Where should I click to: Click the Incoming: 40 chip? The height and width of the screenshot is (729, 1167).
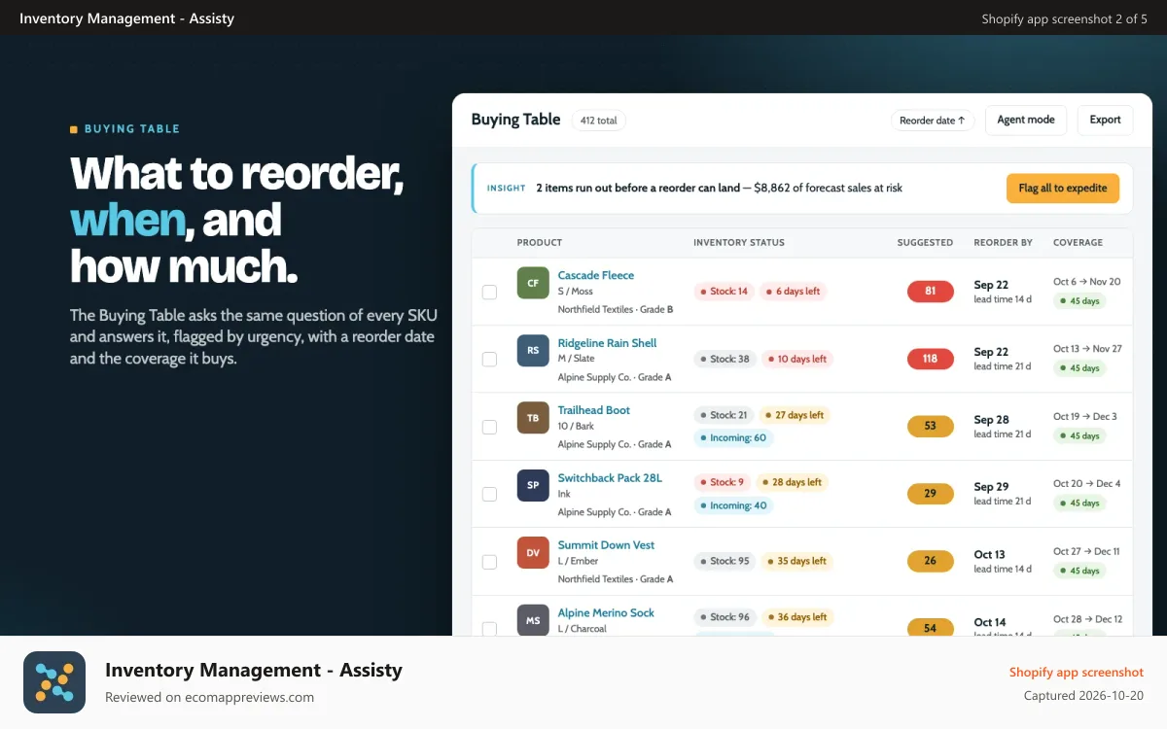[733, 505]
